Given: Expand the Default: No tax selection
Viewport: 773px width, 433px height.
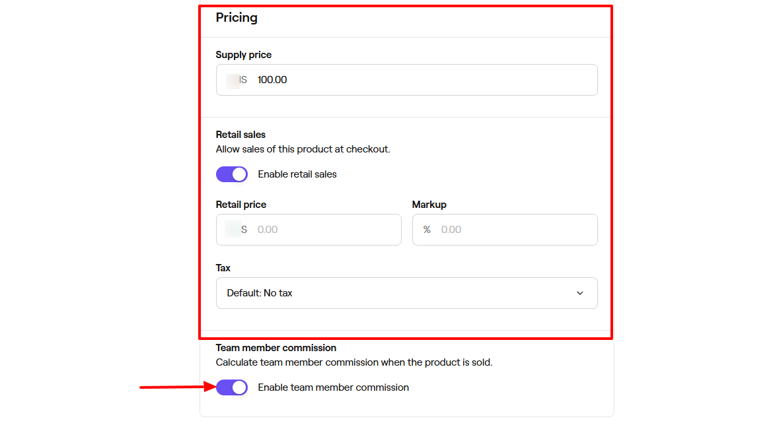Looking at the screenshot, I should click(406, 293).
